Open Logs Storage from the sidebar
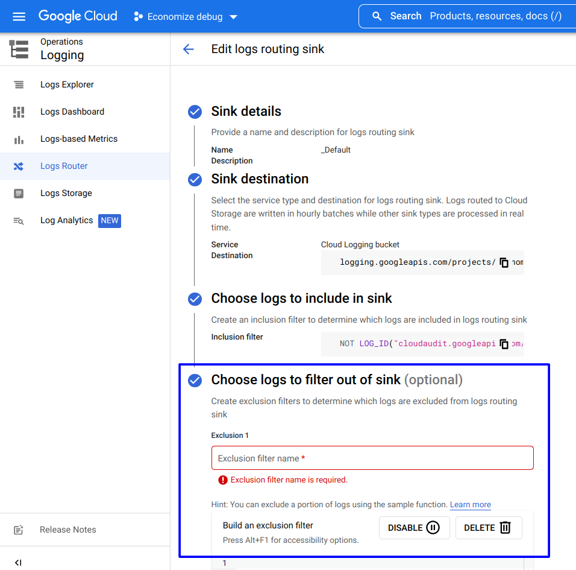This screenshot has width=576, height=570. click(85, 194)
